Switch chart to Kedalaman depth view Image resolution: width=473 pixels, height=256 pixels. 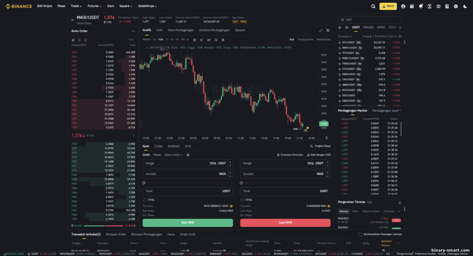[323, 39]
